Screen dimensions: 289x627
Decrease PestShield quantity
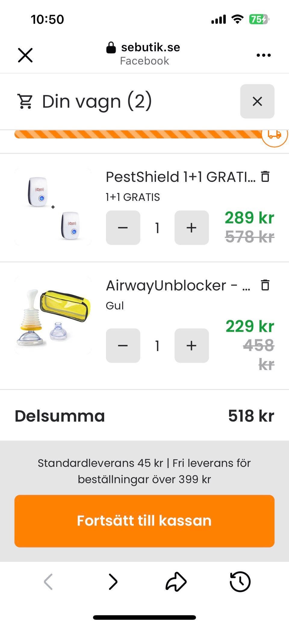pos(123,228)
